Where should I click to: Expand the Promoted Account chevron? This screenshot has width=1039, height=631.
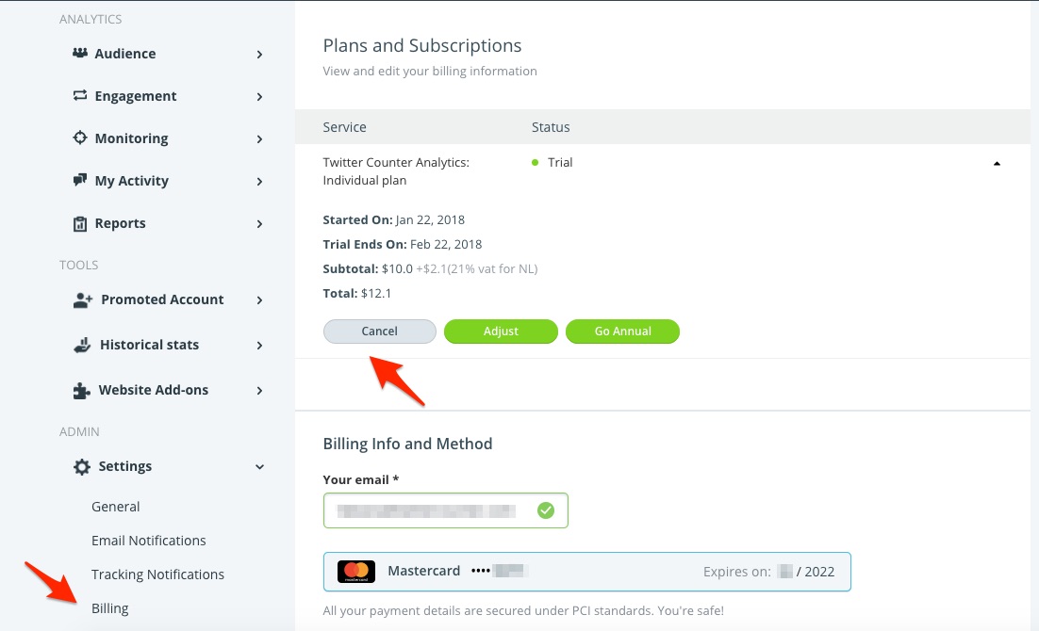point(260,299)
